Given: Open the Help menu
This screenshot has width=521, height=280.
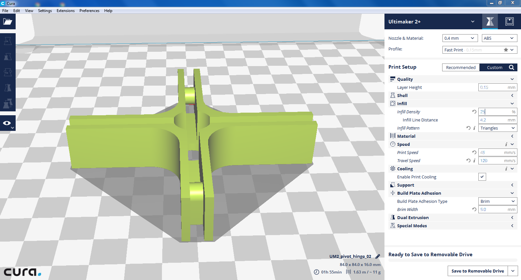Looking at the screenshot, I should tap(108, 11).
